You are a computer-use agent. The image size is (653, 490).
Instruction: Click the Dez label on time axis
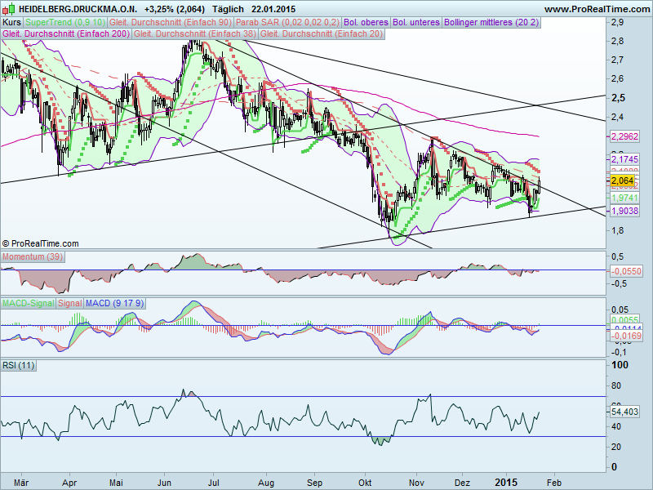[462, 483]
